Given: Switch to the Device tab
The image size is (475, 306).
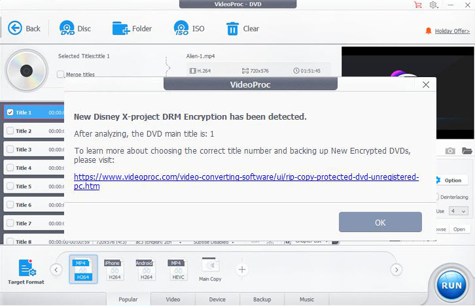Looking at the screenshot, I should [217, 299].
